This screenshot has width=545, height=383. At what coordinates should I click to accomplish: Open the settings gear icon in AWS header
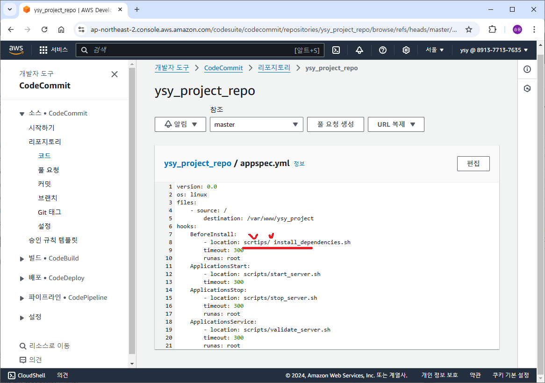pyautogui.click(x=406, y=50)
